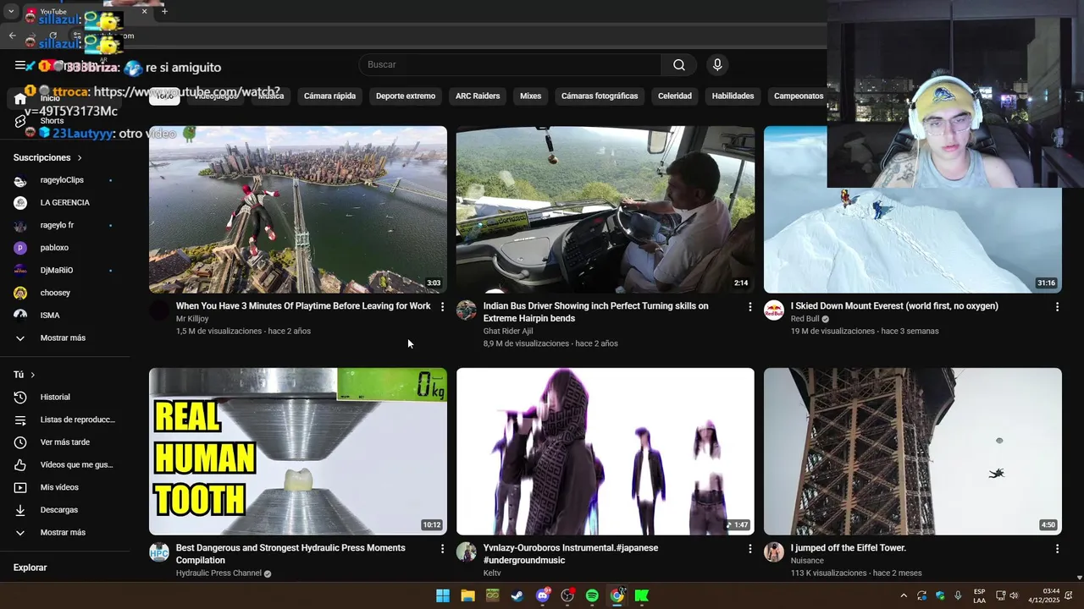Open options menu for Hydraulic Press video

pos(442,549)
